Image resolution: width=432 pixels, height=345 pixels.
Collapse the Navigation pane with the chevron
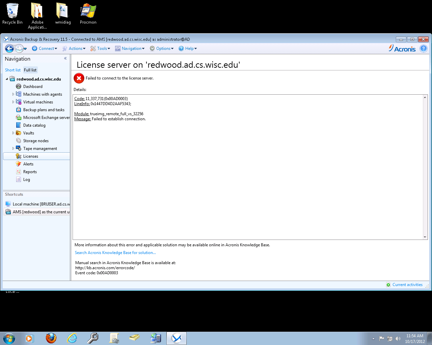pos(65,58)
